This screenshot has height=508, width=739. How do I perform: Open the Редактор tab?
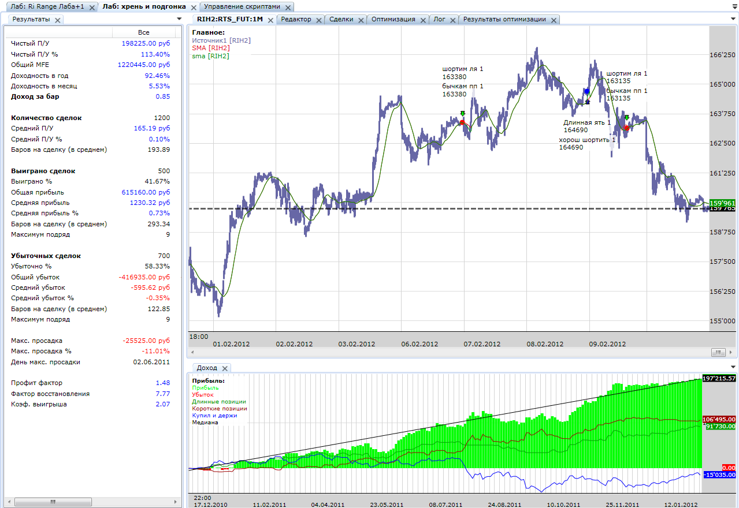click(x=296, y=19)
